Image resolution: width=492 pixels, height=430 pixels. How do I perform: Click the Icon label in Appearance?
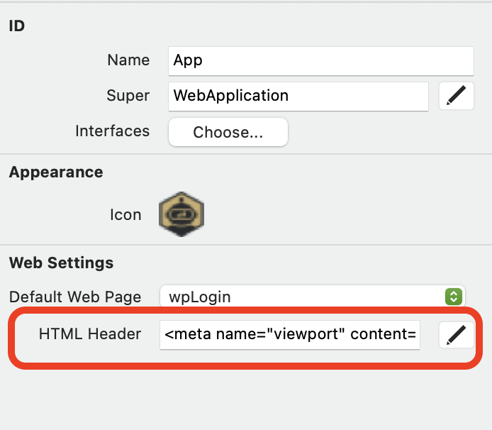125,214
